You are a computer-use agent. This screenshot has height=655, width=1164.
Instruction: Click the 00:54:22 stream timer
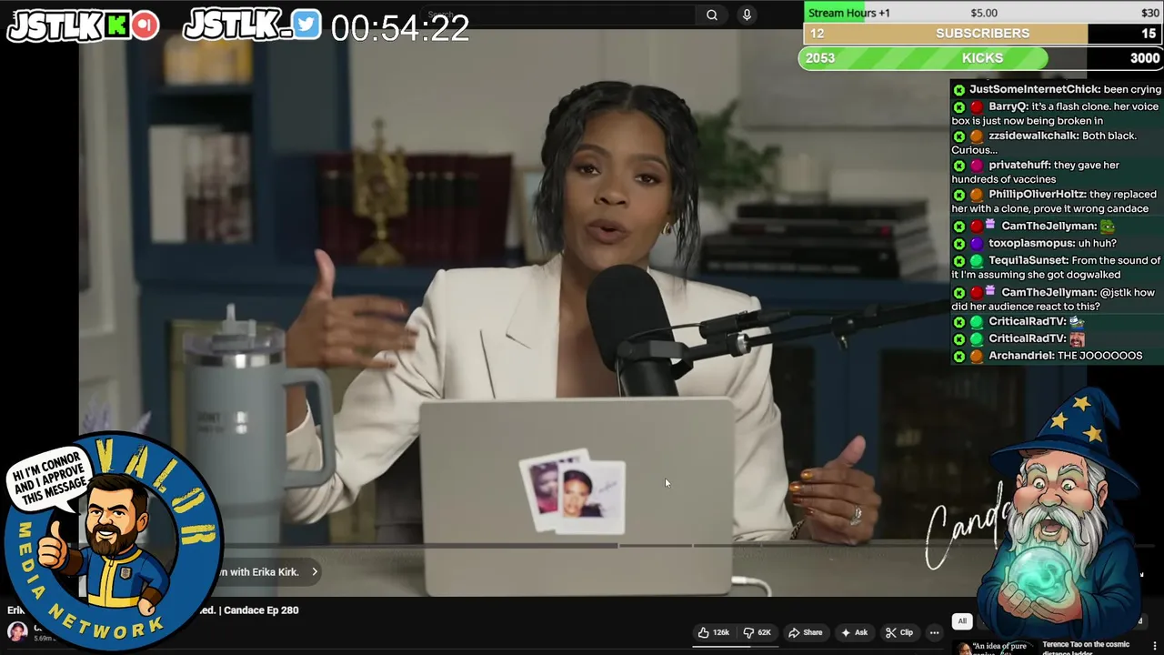click(x=400, y=28)
